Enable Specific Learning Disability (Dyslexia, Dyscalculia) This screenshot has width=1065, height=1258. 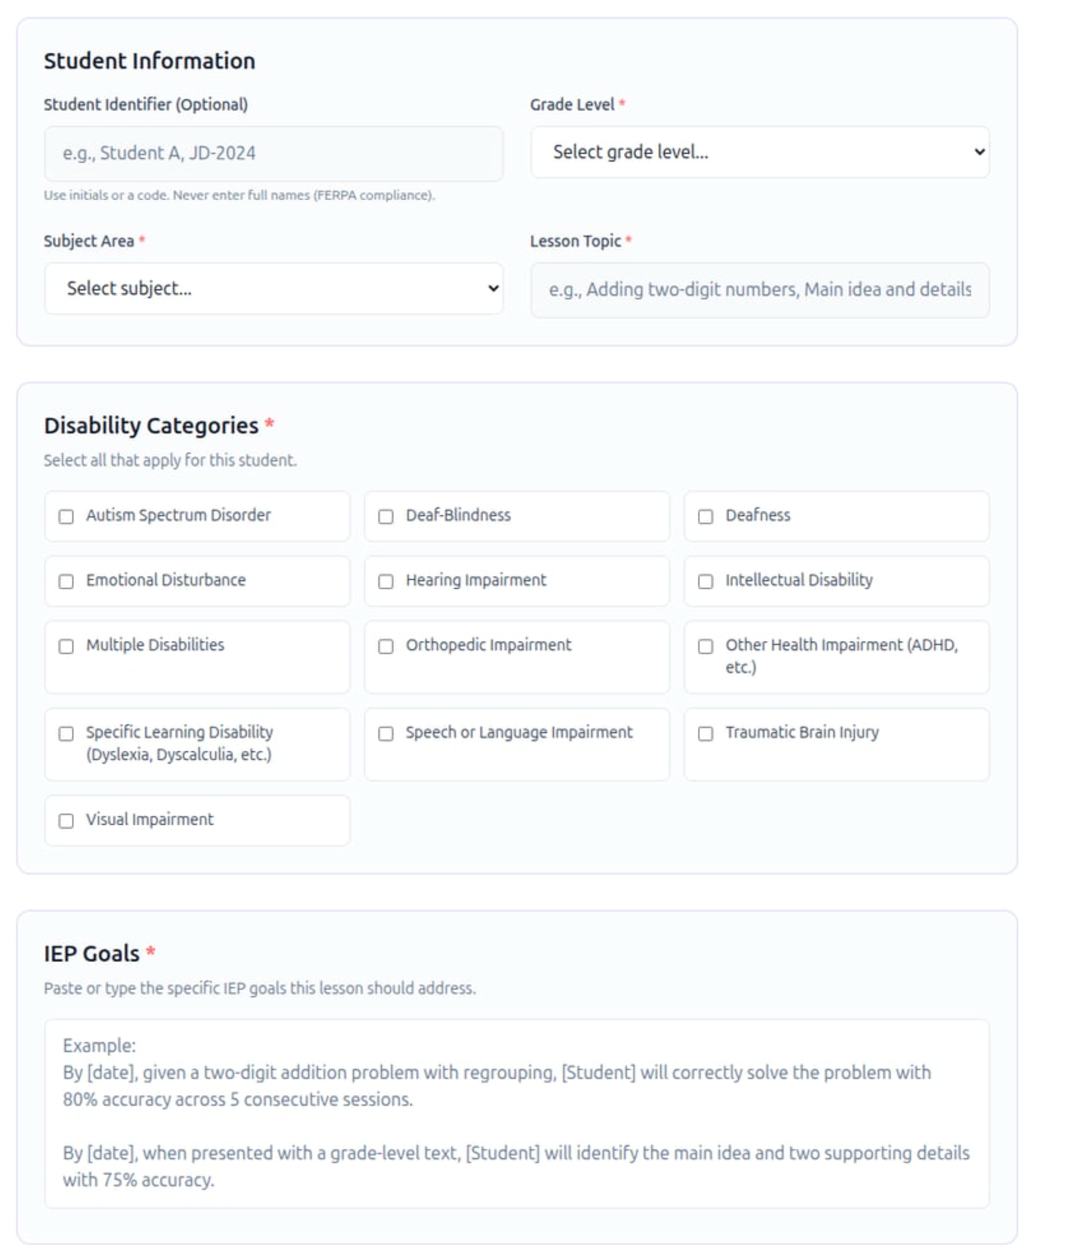pyautogui.click(x=66, y=734)
